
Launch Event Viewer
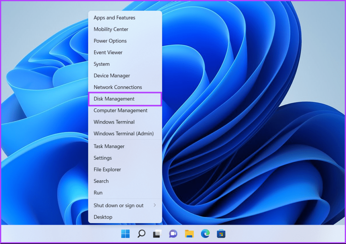coord(108,52)
